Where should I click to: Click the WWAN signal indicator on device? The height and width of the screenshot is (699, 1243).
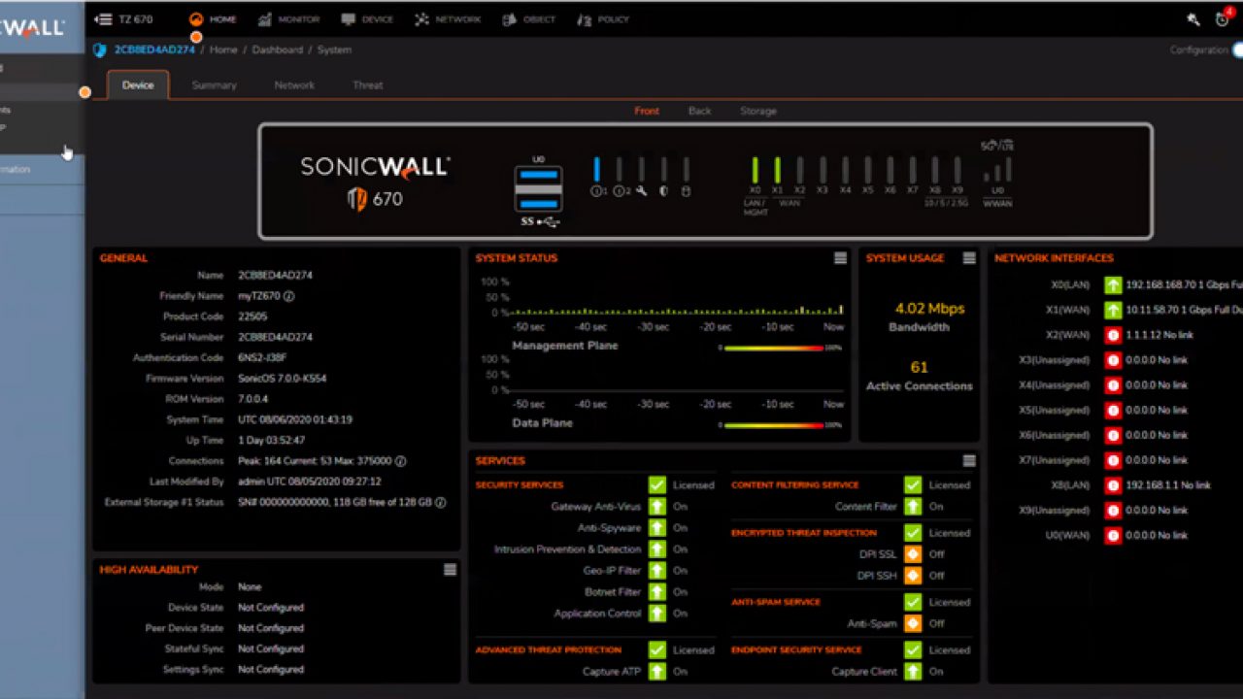997,171
